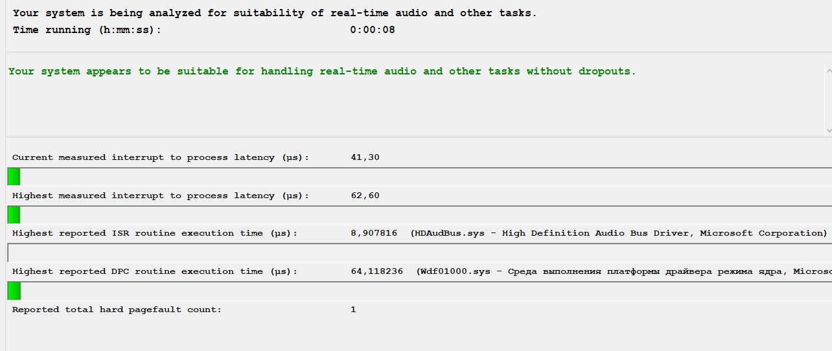
Task: Click the DPC execution time green bar
Action: [x=14, y=291]
